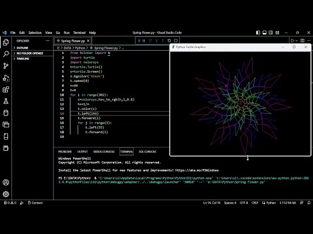Open the Manage gear icon
The width and height of the screenshot is (313, 234).
tap(6, 194)
